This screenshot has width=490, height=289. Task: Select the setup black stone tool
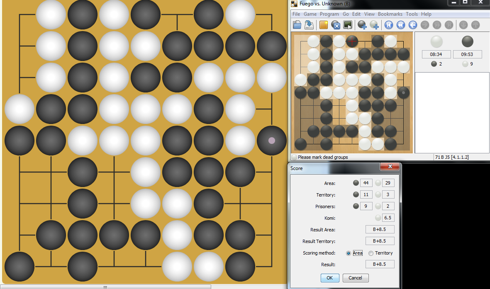click(362, 25)
